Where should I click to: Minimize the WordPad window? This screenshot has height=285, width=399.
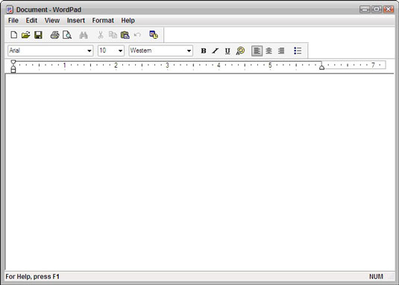365,10
